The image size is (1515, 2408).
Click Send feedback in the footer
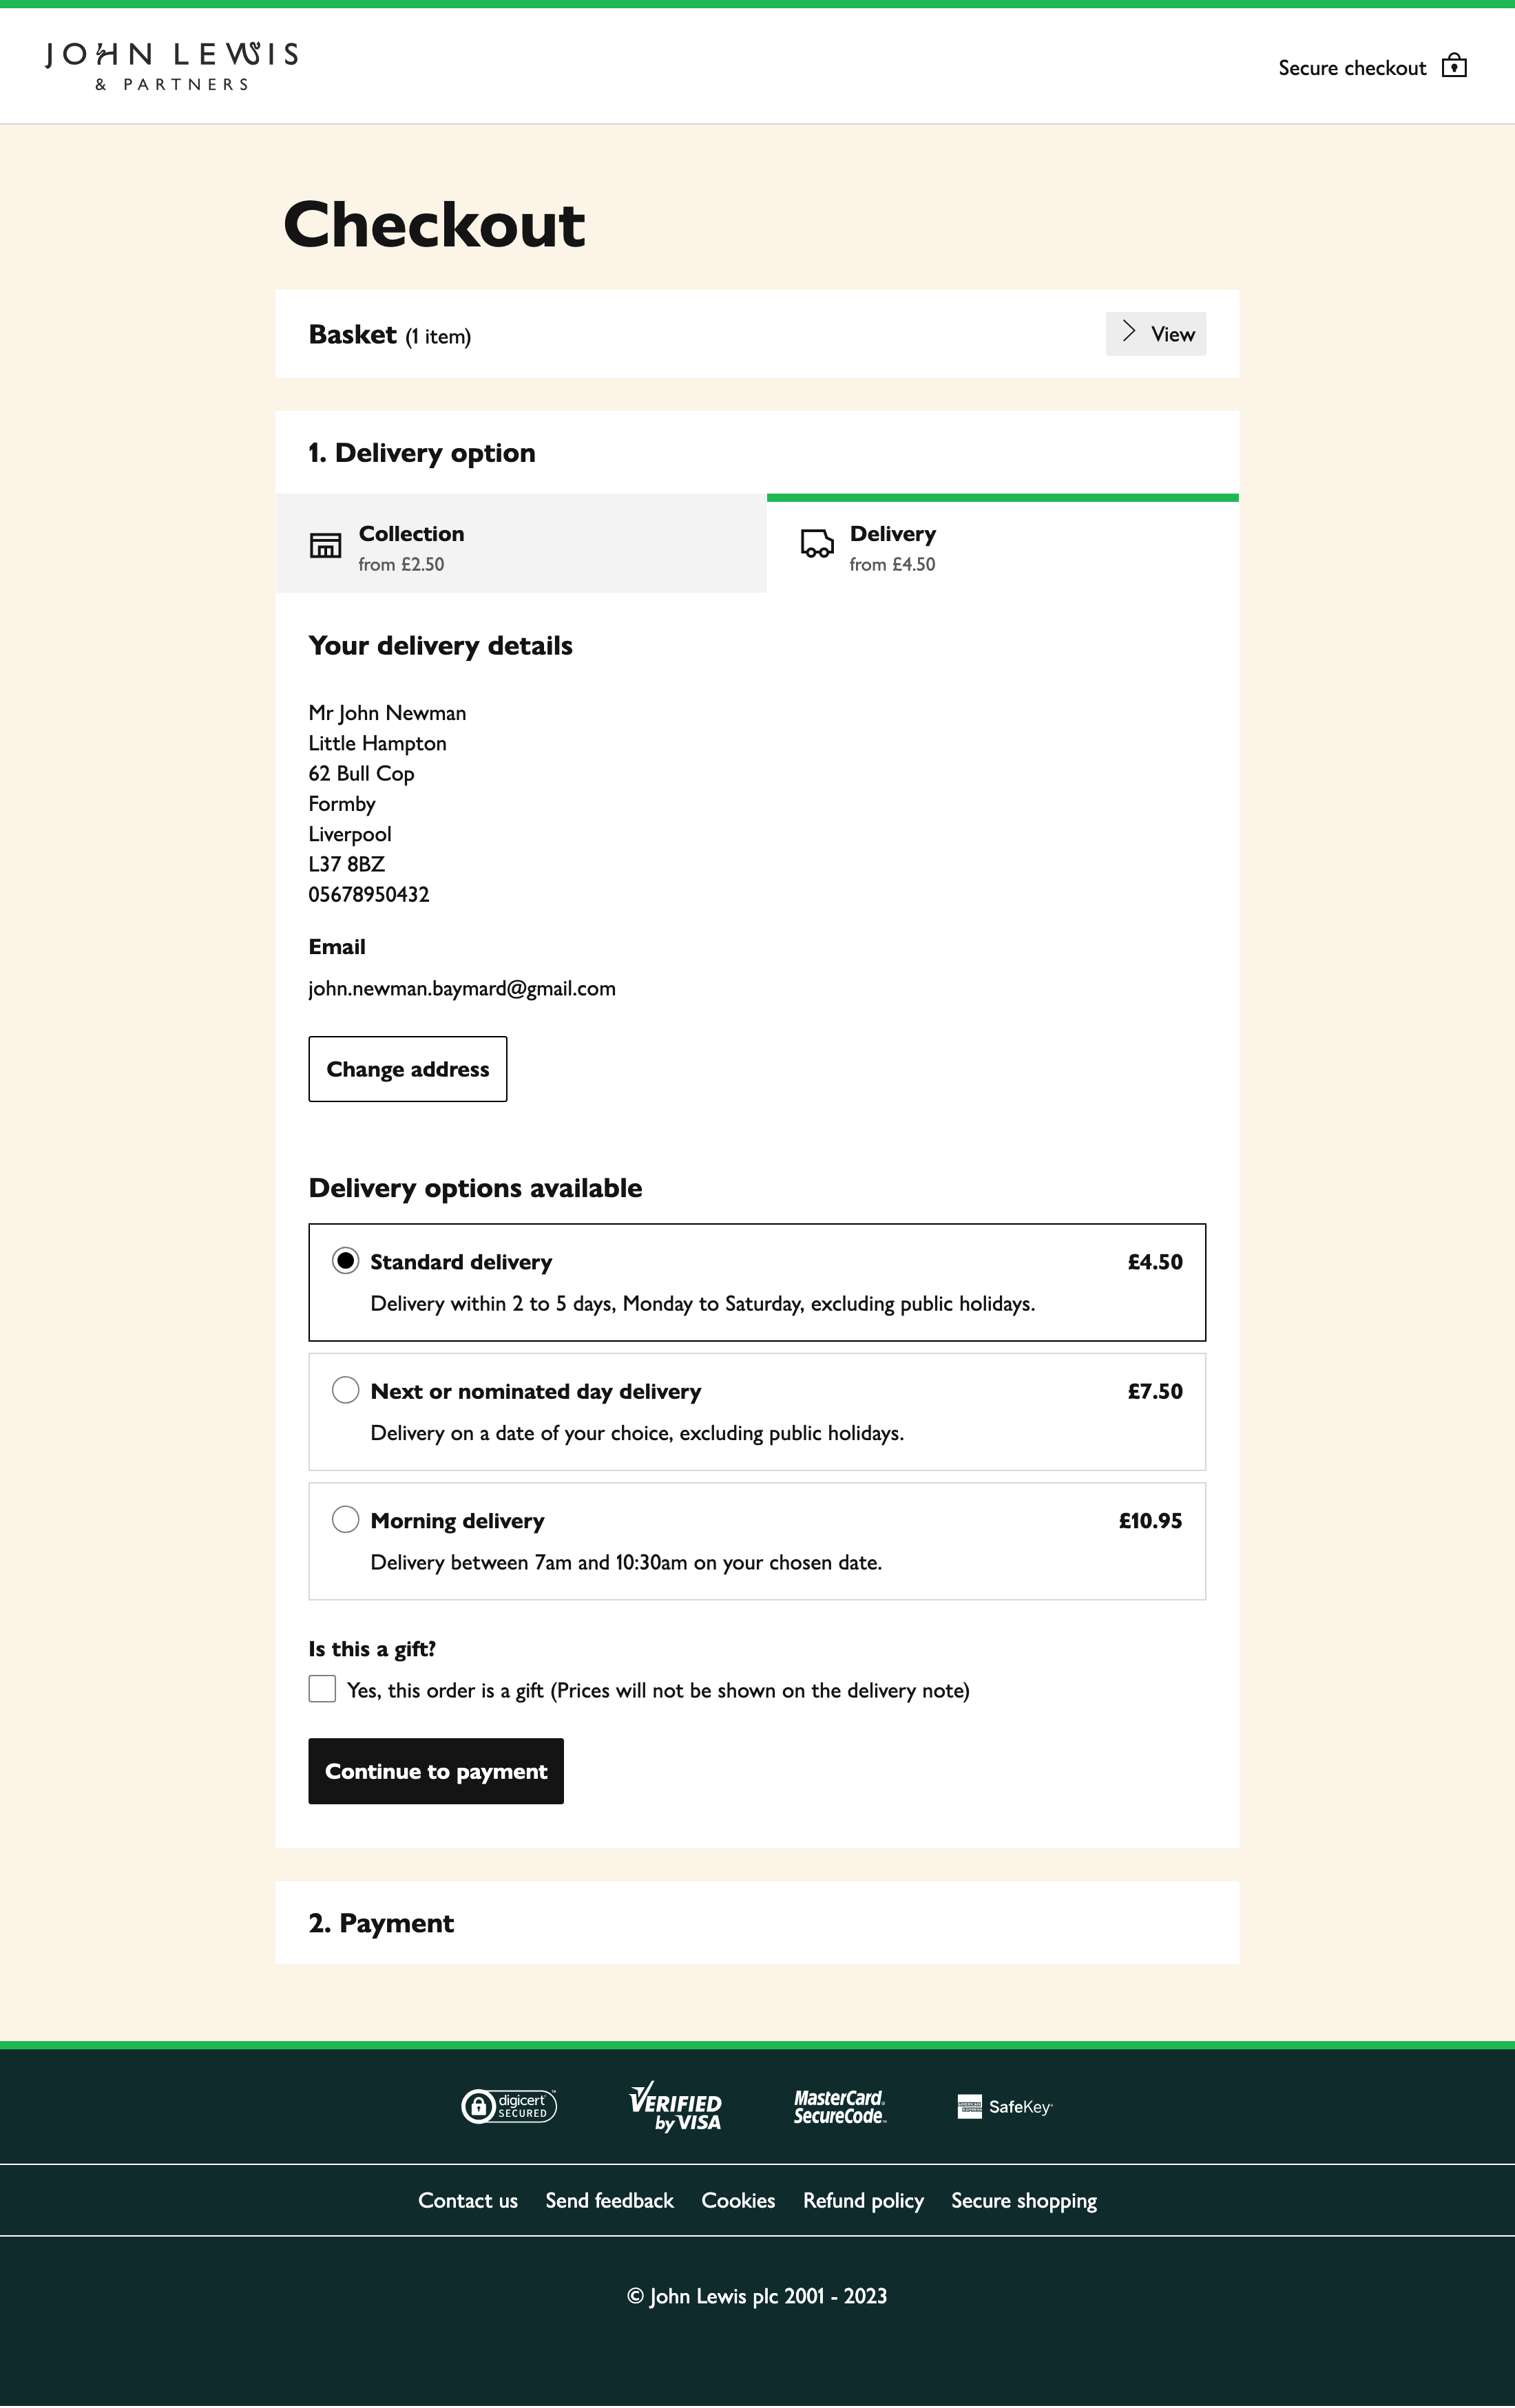coord(609,2200)
